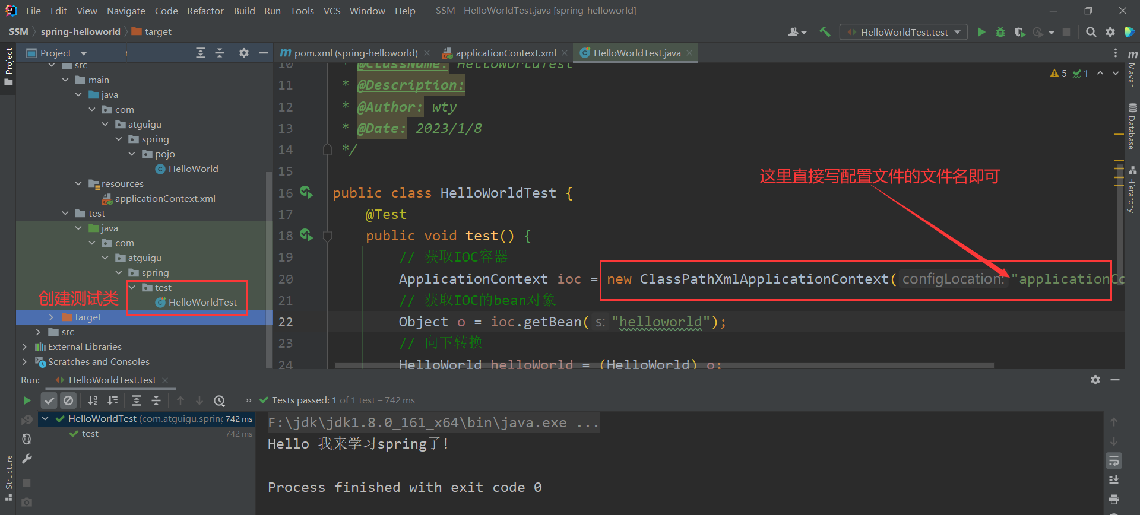Go to previous highlighted error arrow
1140x515 pixels.
1100,73
